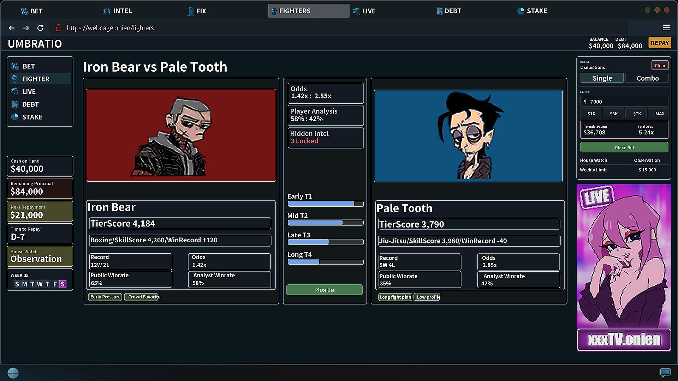Click the Crowd Favorite tag
The height and width of the screenshot is (381, 678).
142,297
